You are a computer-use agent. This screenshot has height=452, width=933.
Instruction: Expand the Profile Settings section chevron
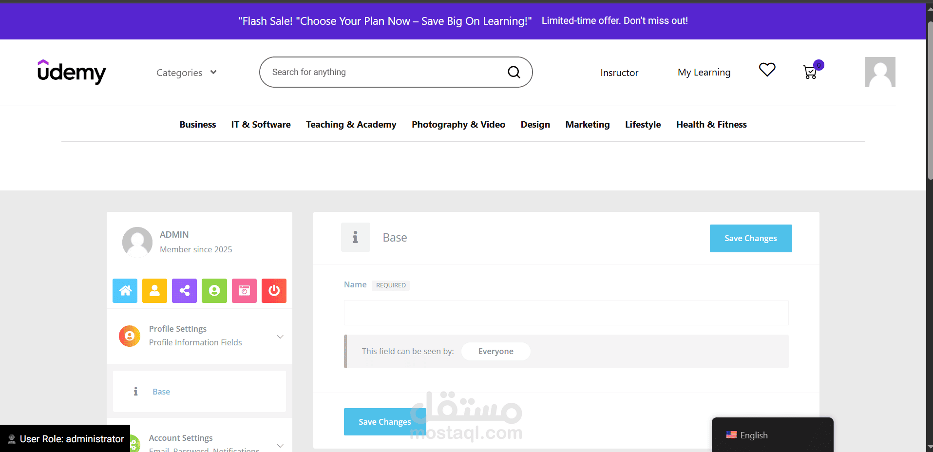(280, 337)
